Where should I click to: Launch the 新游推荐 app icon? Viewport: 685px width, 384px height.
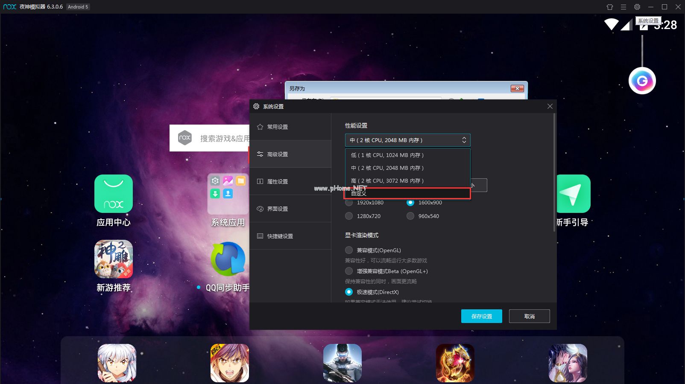(114, 259)
